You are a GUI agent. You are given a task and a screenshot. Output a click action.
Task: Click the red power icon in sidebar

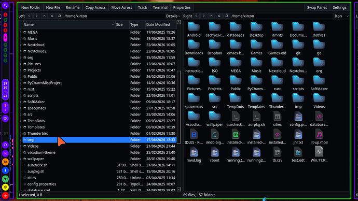5,195
